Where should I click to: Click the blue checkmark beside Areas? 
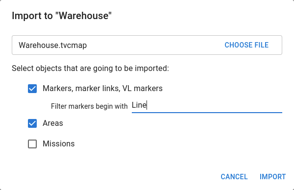32,123
